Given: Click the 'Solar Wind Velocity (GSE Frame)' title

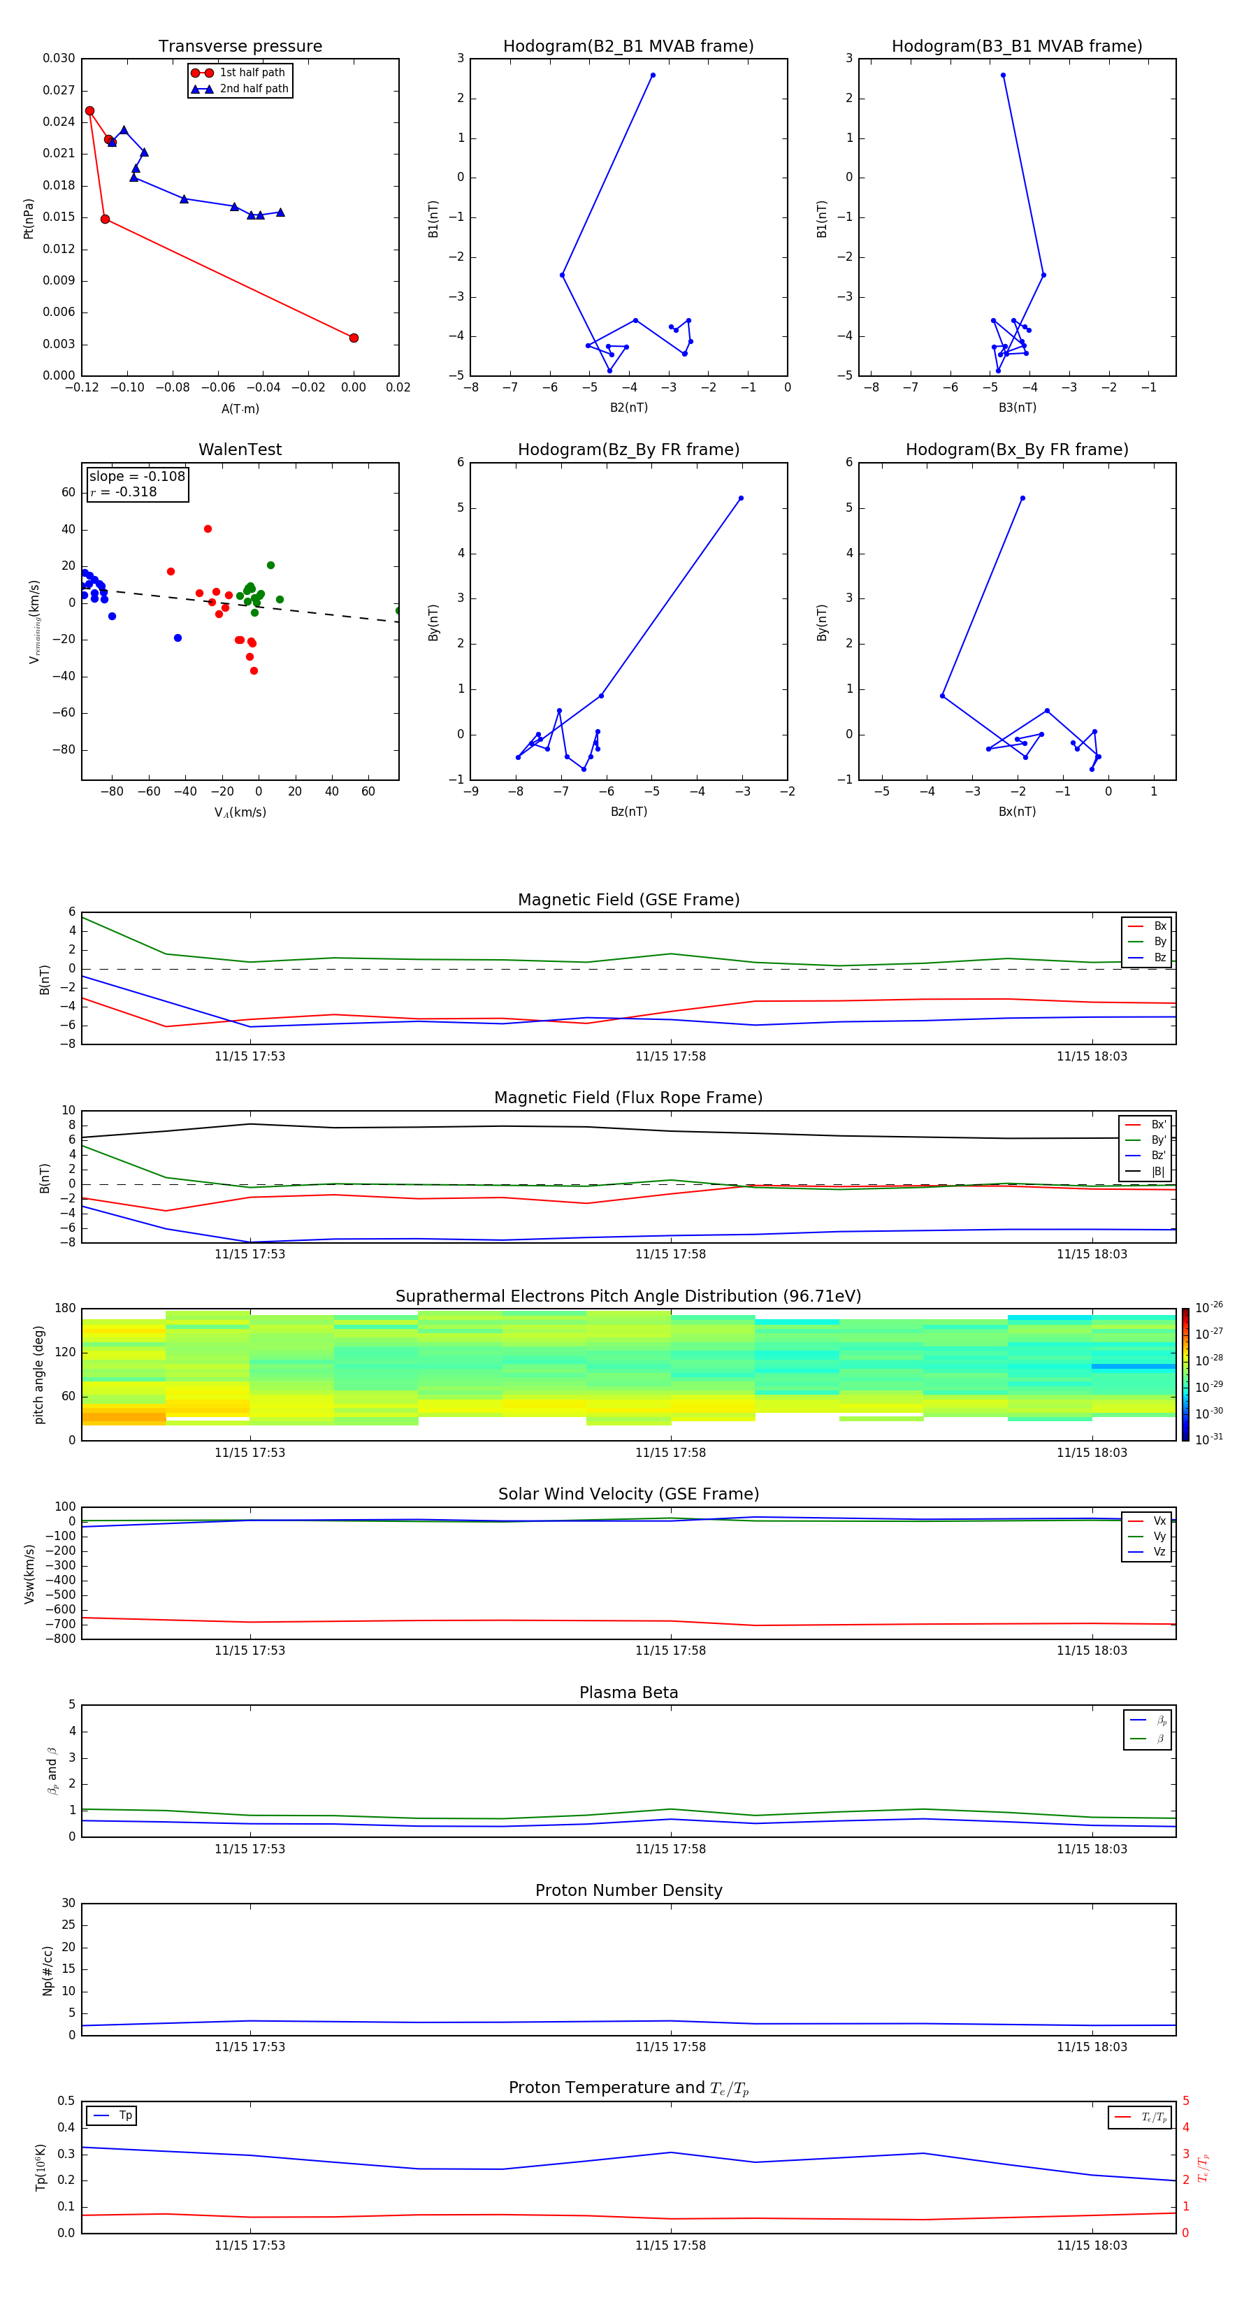Looking at the screenshot, I should click(628, 1494).
